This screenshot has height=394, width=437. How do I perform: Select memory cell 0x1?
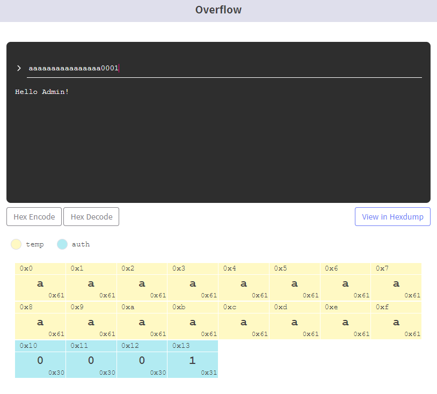click(x=91, y=282)
